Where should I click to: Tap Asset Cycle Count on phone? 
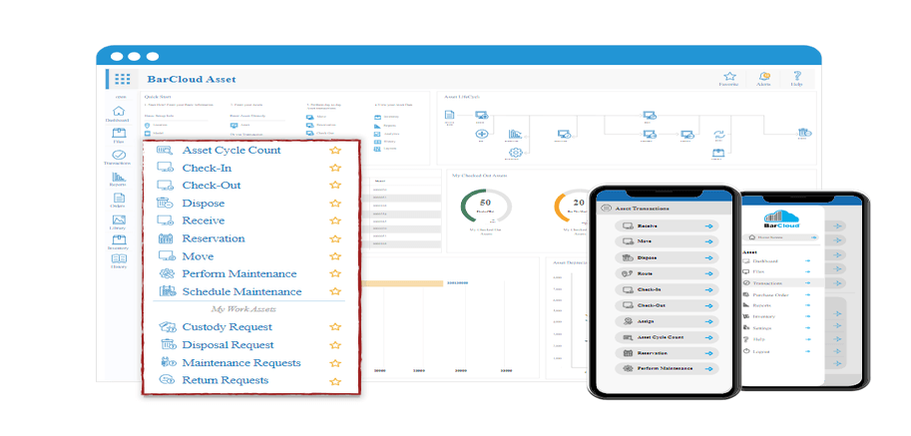click(667, 337)
